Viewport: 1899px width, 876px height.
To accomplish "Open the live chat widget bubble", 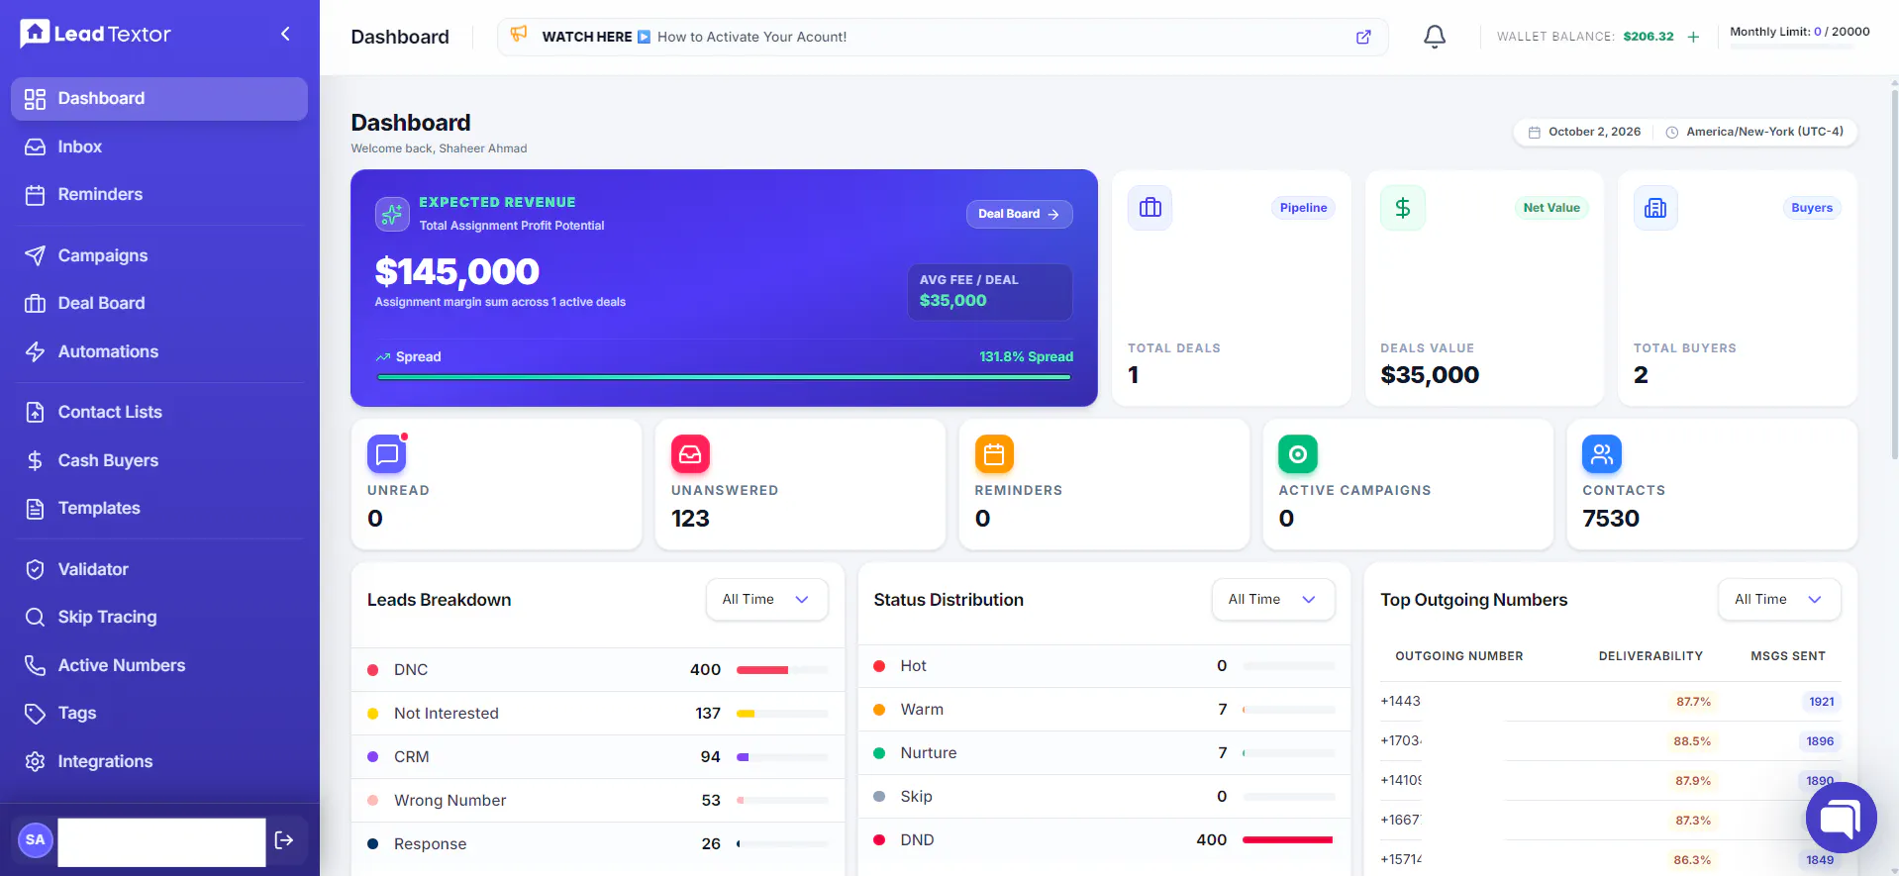I will 1841,818.
